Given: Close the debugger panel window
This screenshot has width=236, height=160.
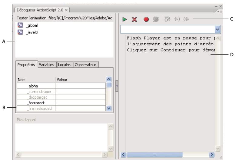Looking at the screenshot, I should (221, 6).
